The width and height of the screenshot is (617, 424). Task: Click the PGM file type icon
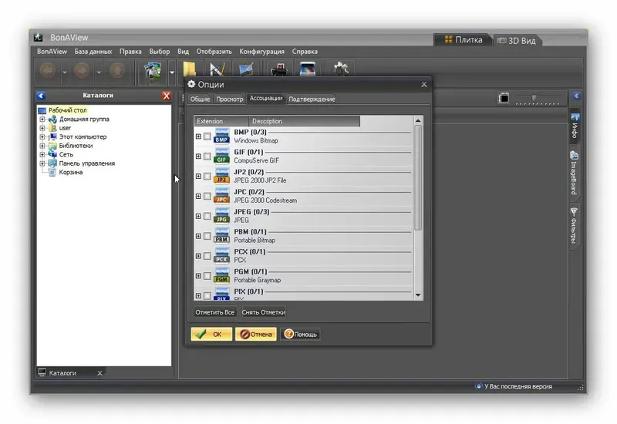tap(221, 276)
